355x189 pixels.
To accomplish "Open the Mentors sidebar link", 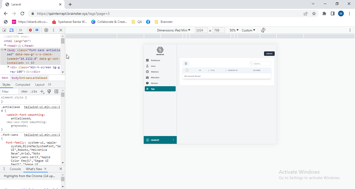I will click(154, 83).
